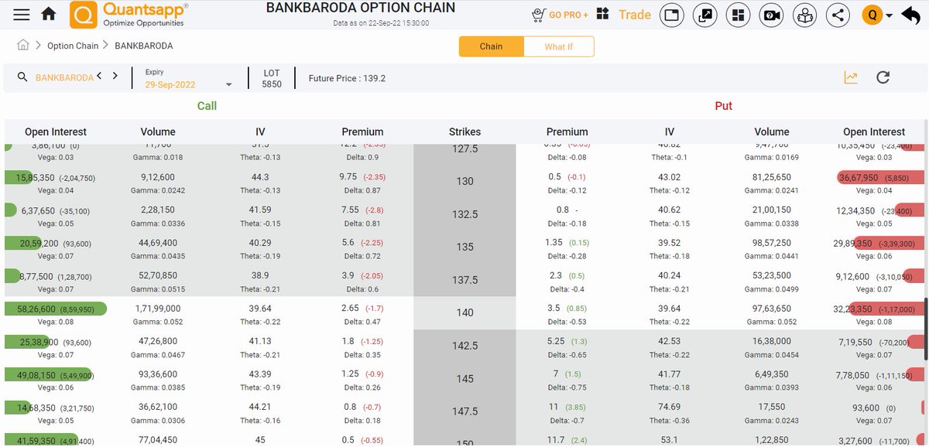Select the 140 strike cell

[x=464, y=313]
